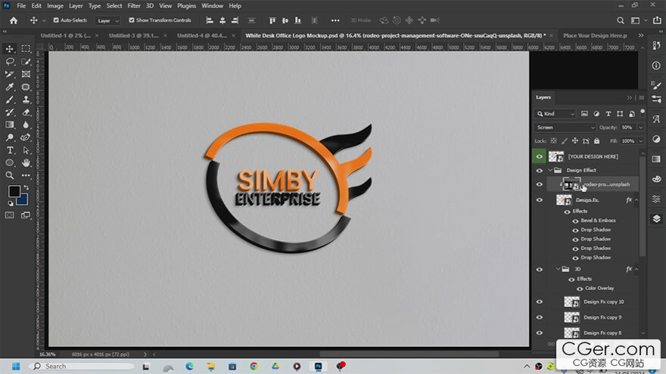
Task: Hide the [YOUR DESIGN HERE] layer
Action: (x=540, y=156)
